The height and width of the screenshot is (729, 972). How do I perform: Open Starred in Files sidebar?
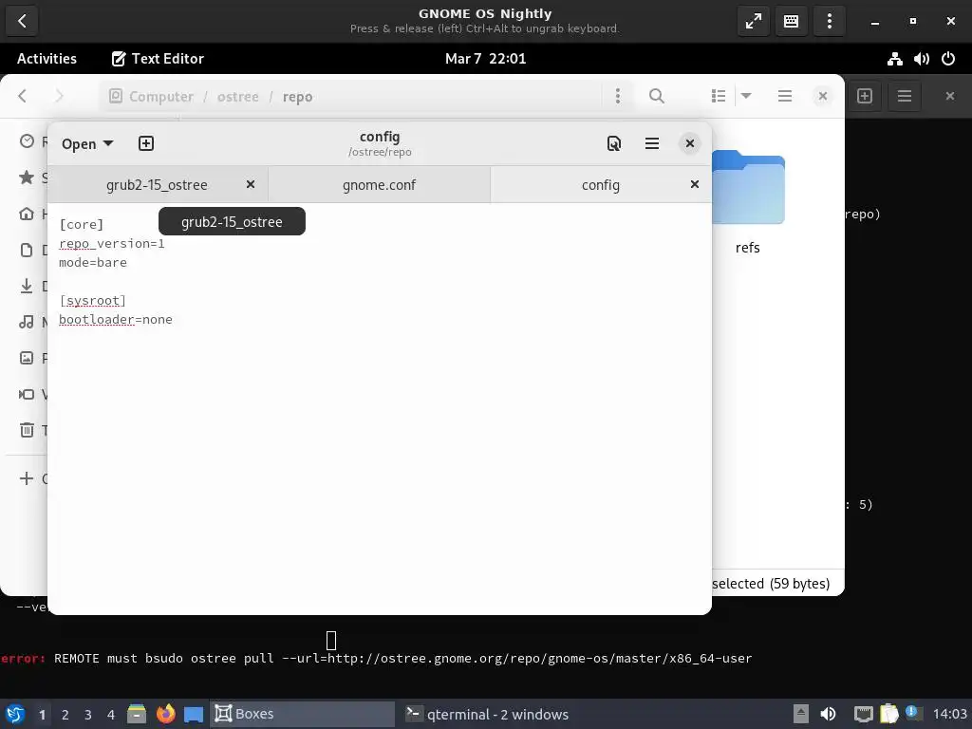tap(27, 178)
